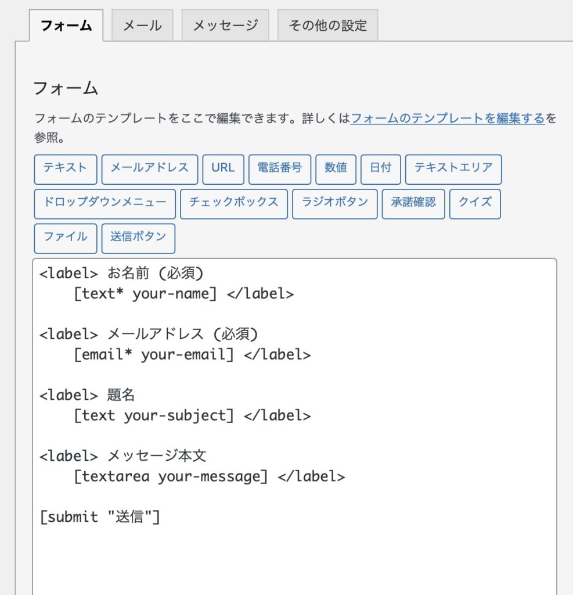The image size is (573, 595).
Task: Insert a 日付 field tag
Action: click(x=380, y=169)
